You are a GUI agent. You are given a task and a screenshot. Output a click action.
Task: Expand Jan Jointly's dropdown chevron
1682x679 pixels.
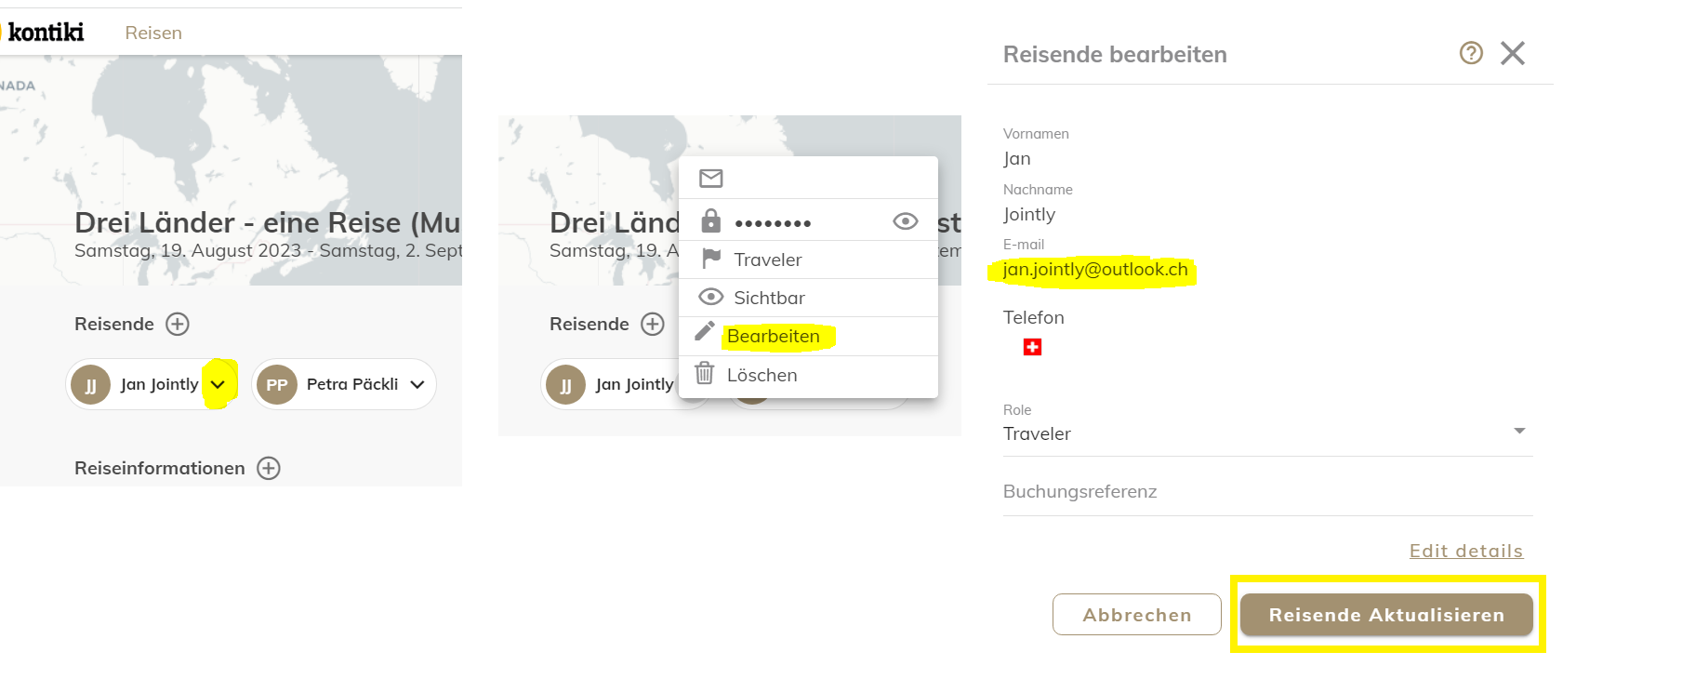pyautogui.click(x=219, y=384)
